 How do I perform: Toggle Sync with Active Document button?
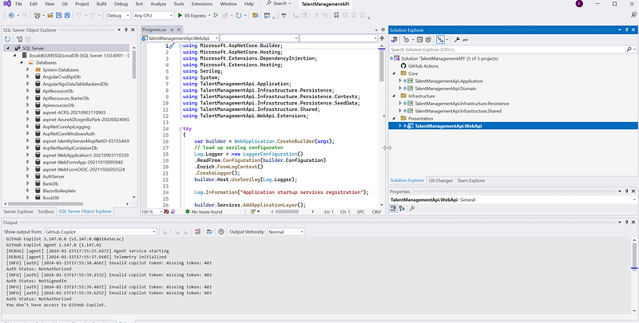440,39
